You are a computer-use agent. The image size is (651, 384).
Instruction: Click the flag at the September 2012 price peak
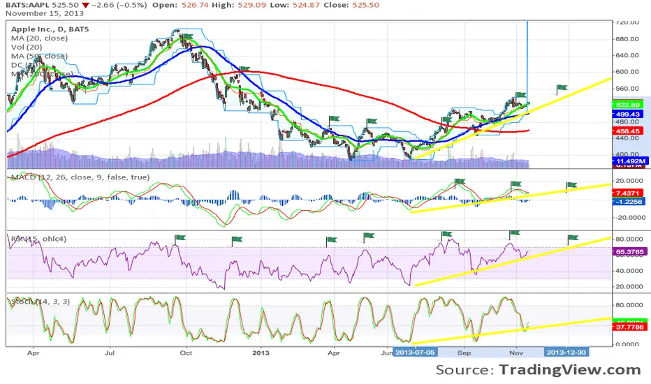pos(187,37)
